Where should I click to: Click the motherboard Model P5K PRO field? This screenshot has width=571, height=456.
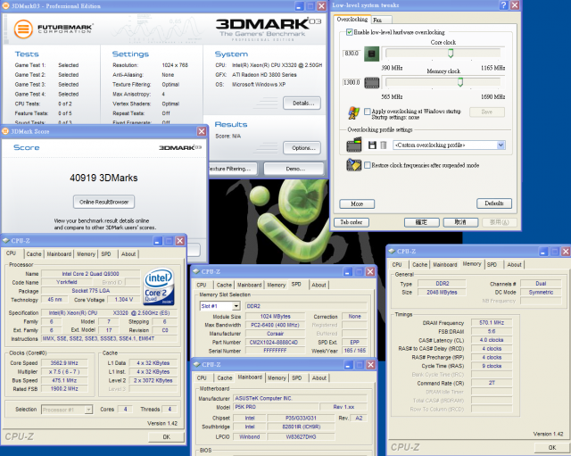[276, 407]
